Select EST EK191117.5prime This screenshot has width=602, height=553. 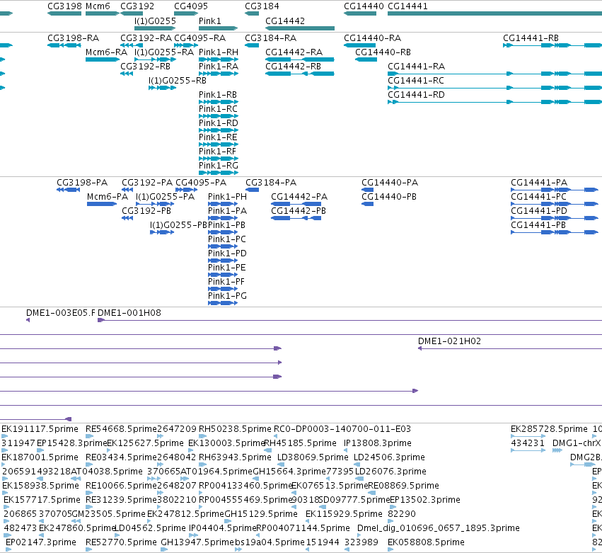tap(40, 429)
